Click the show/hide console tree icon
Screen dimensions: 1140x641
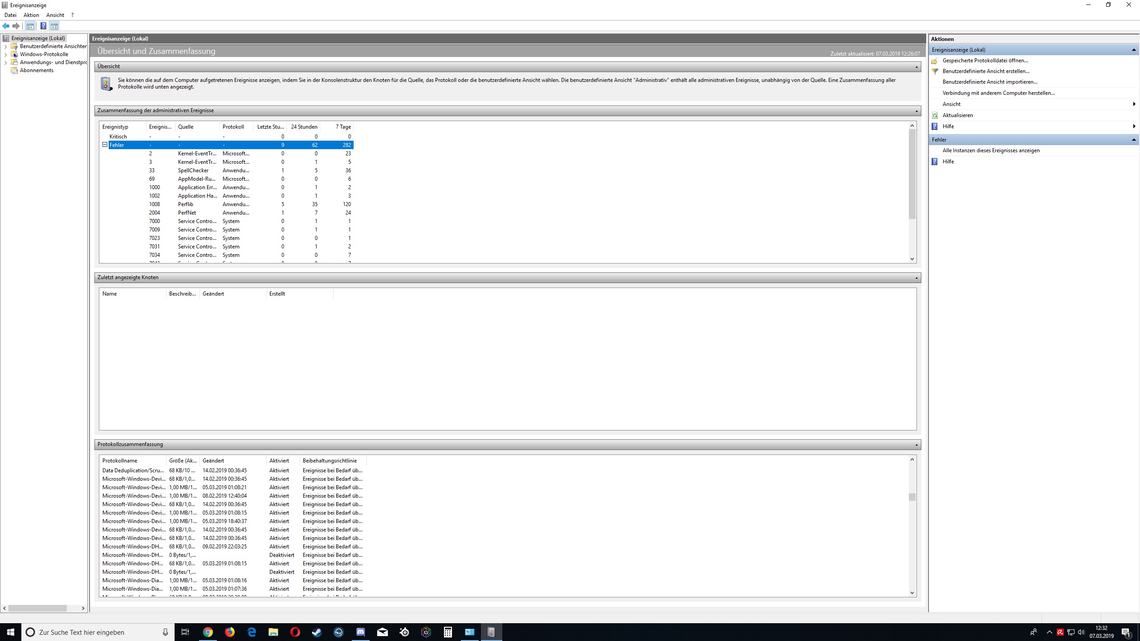click(x=30, y=26)
